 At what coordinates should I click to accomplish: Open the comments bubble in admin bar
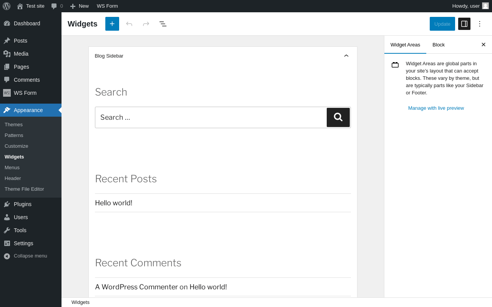(57, 6)
